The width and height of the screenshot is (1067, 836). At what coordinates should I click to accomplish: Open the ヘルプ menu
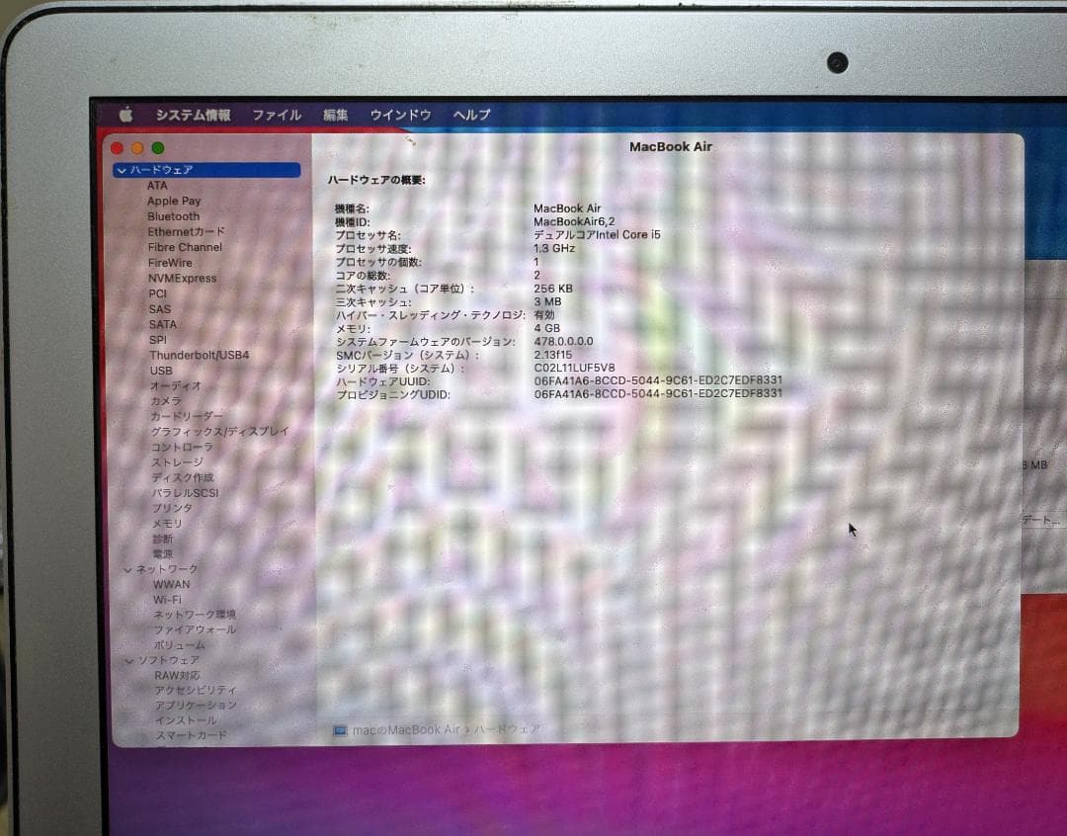[x=471, y=115]
